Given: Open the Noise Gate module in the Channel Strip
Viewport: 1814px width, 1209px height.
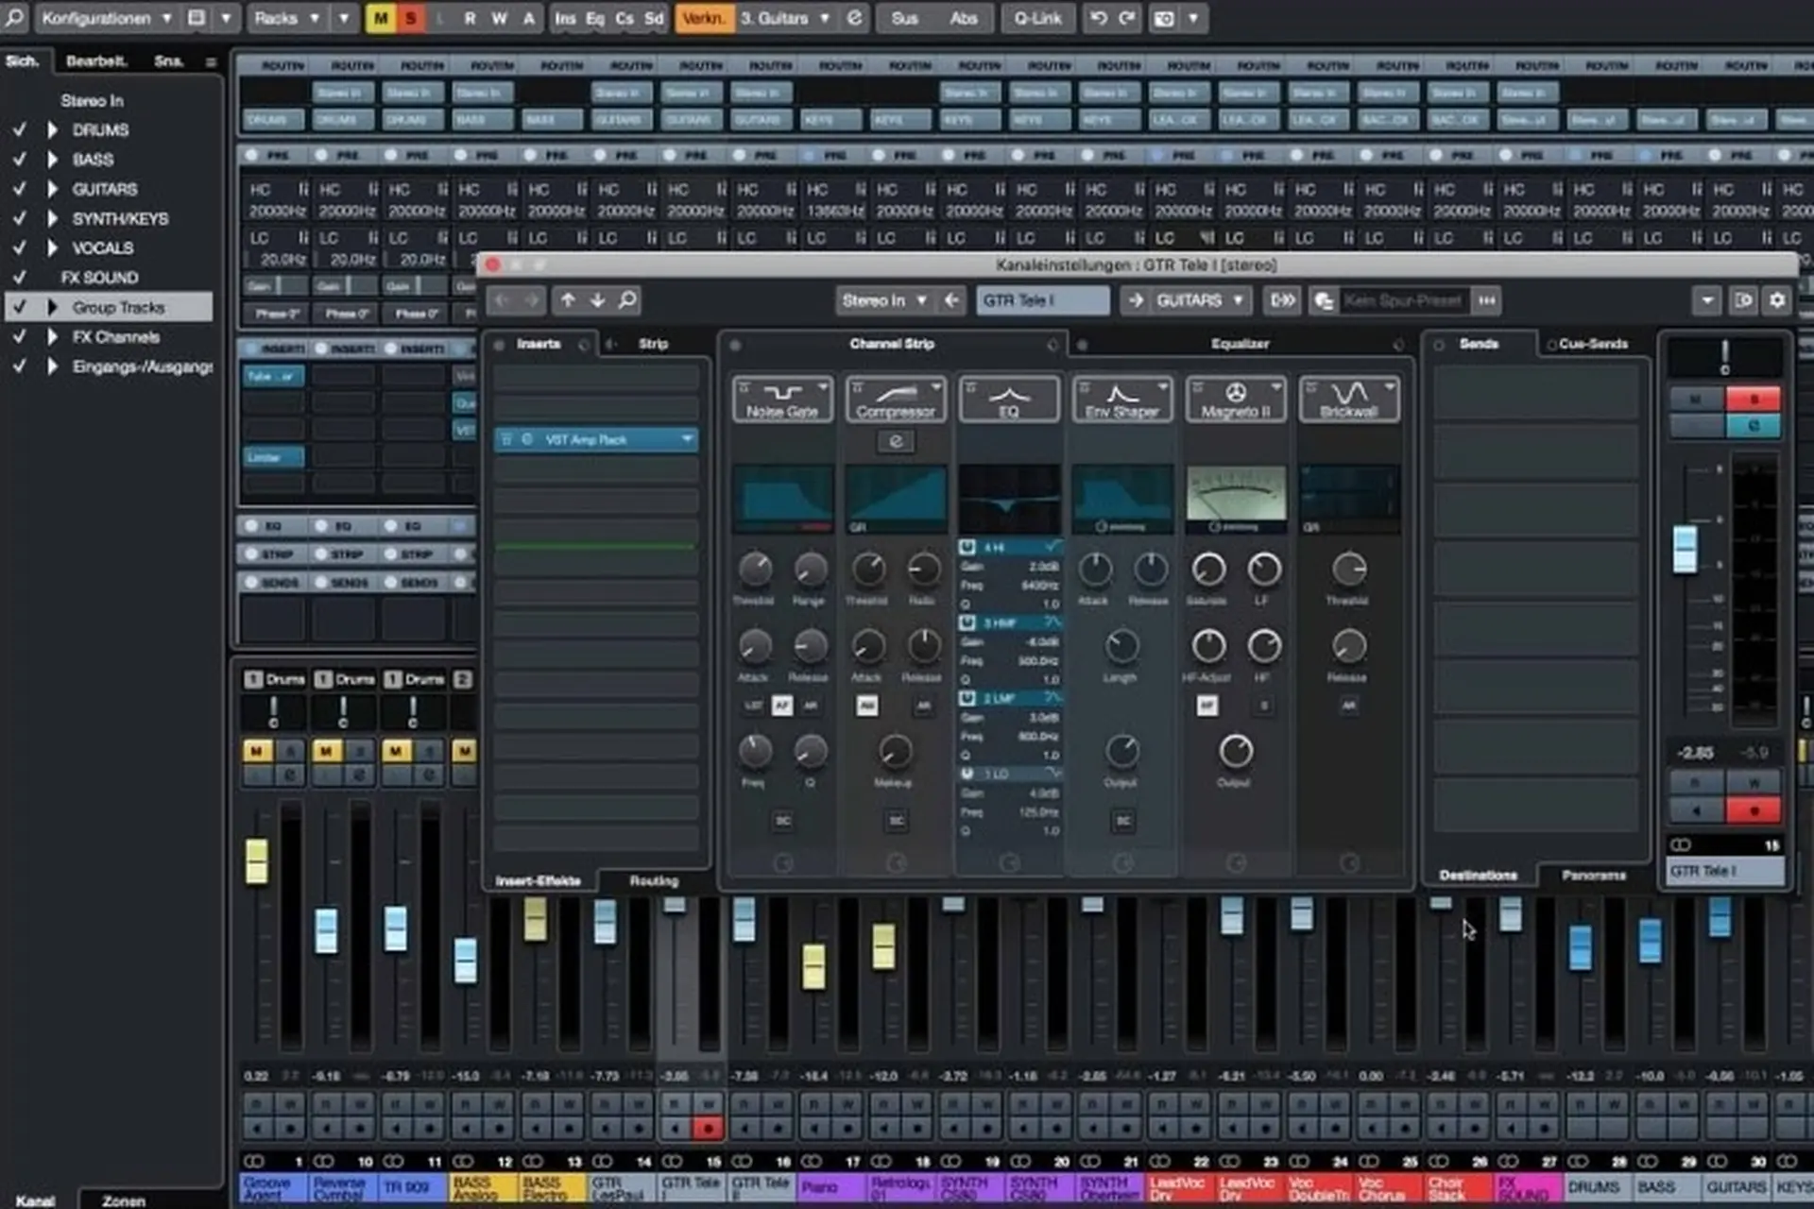Looking at the screenshot, I should click(x=781, y=399).
